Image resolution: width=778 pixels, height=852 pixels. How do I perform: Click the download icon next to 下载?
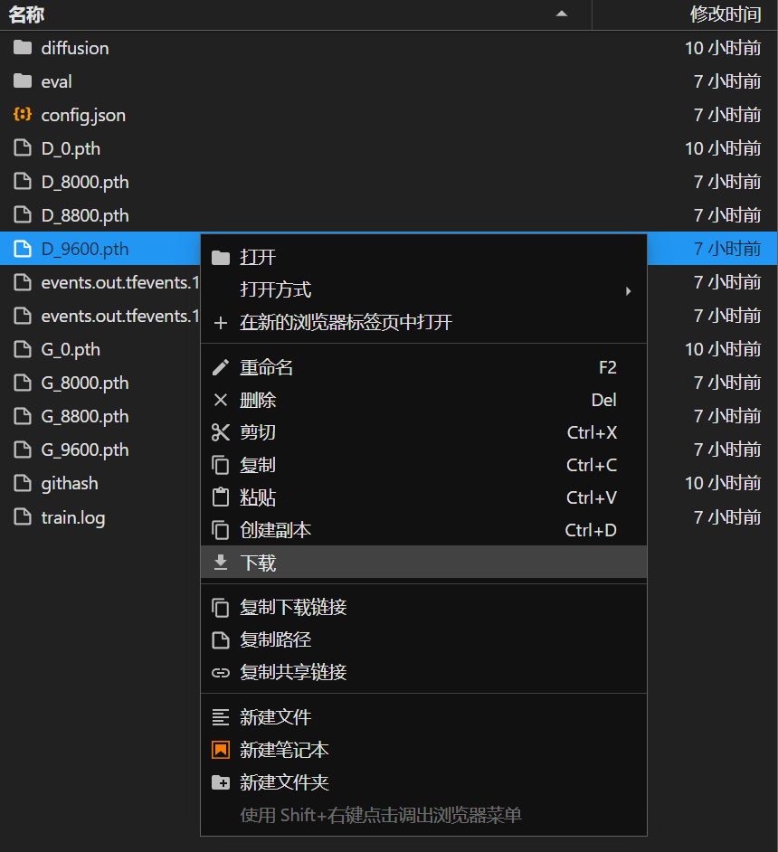coord(221,562)
